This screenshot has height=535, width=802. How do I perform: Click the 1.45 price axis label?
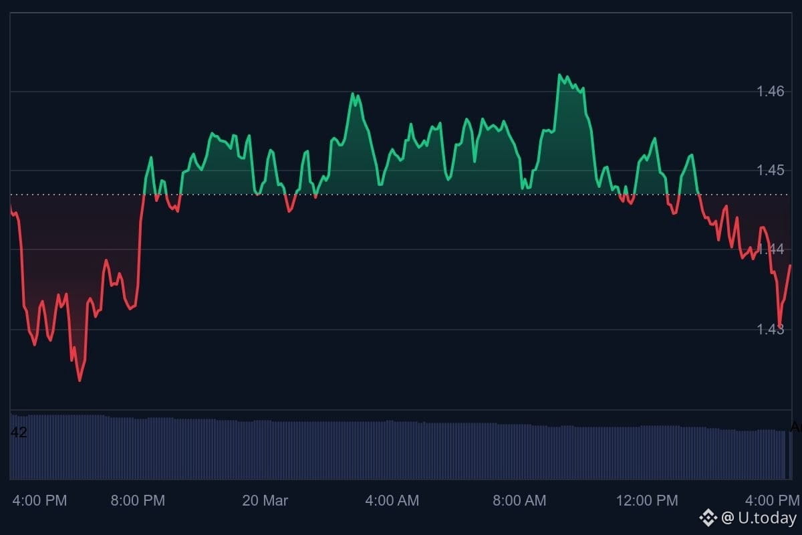[770, 171]
